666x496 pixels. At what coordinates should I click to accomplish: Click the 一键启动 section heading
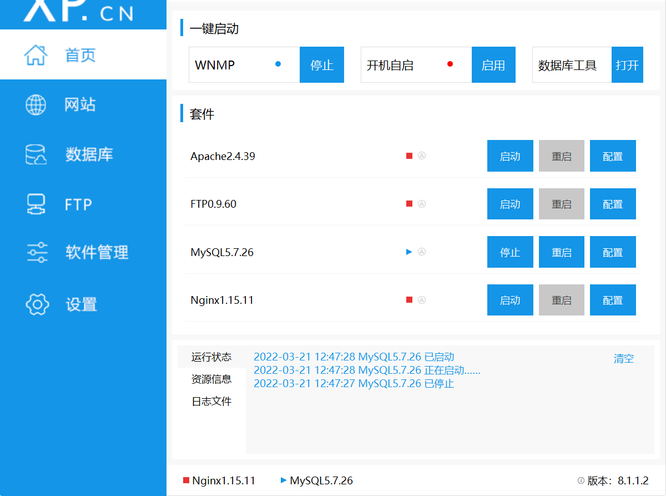214,28
